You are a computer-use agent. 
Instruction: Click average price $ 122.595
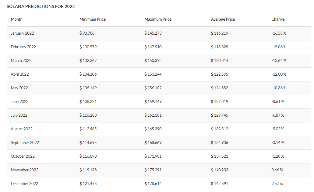click(x=220, y=74)
